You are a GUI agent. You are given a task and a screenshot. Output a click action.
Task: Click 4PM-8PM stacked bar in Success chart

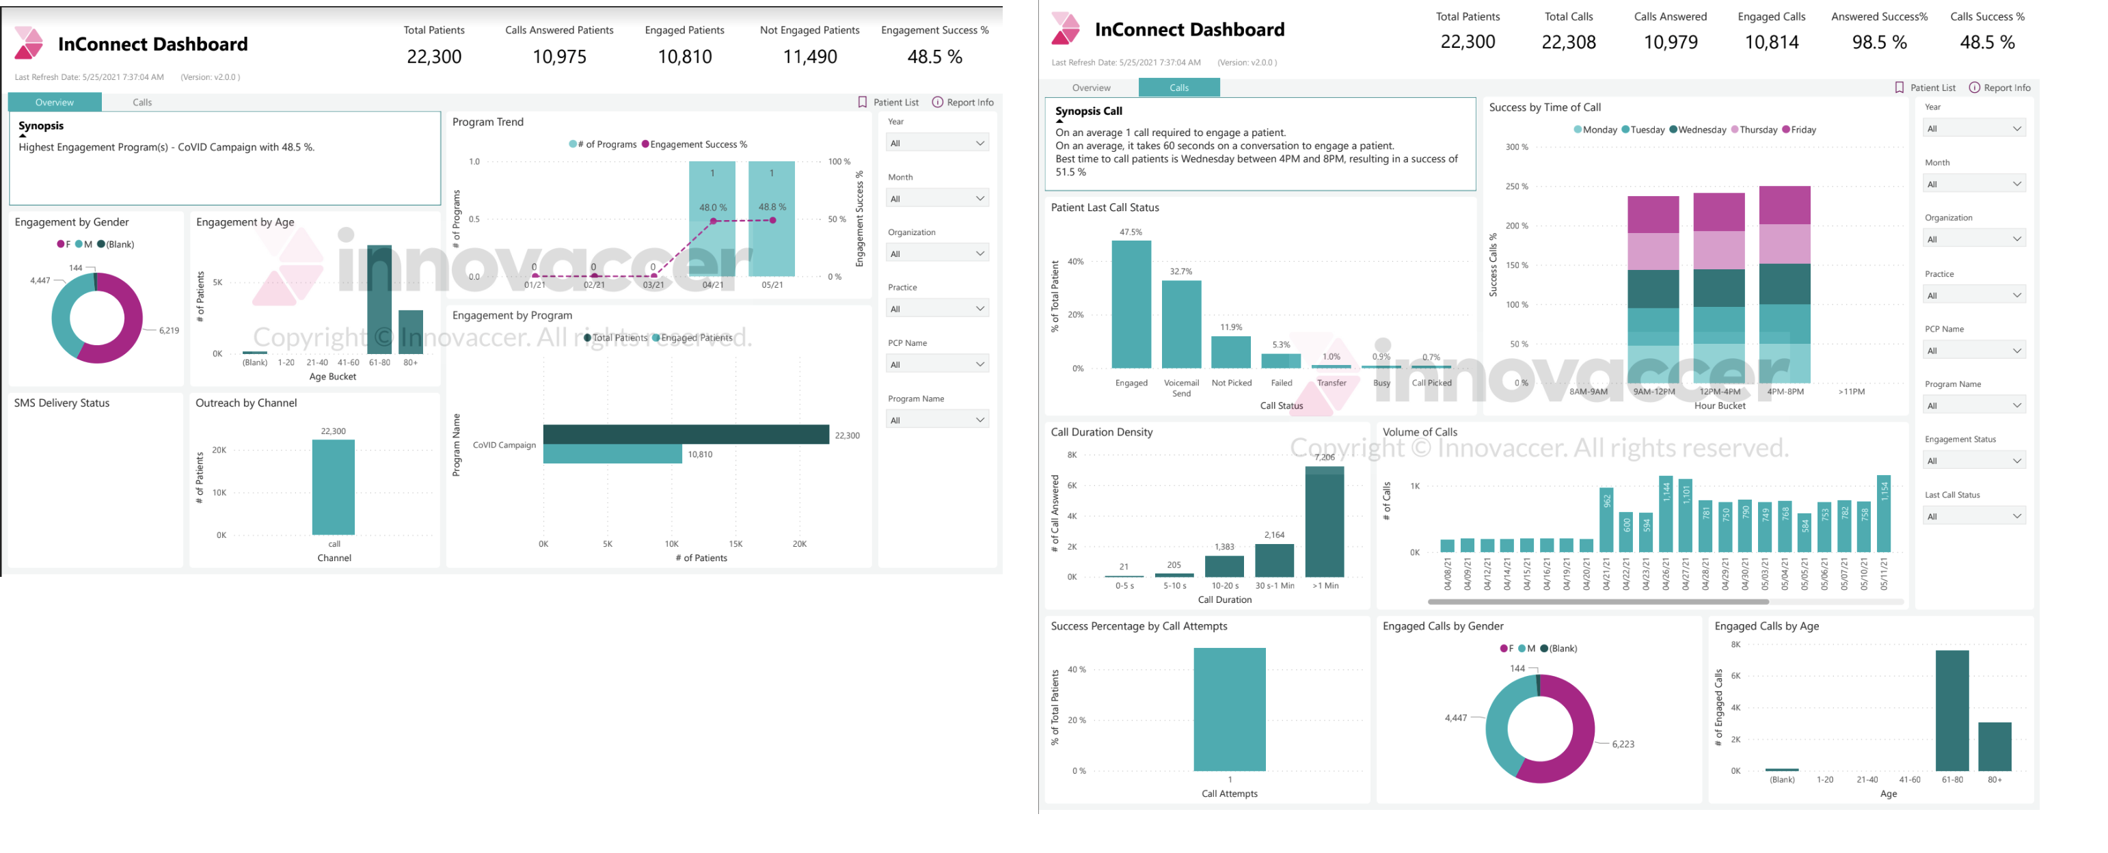tap(1784, 284)
